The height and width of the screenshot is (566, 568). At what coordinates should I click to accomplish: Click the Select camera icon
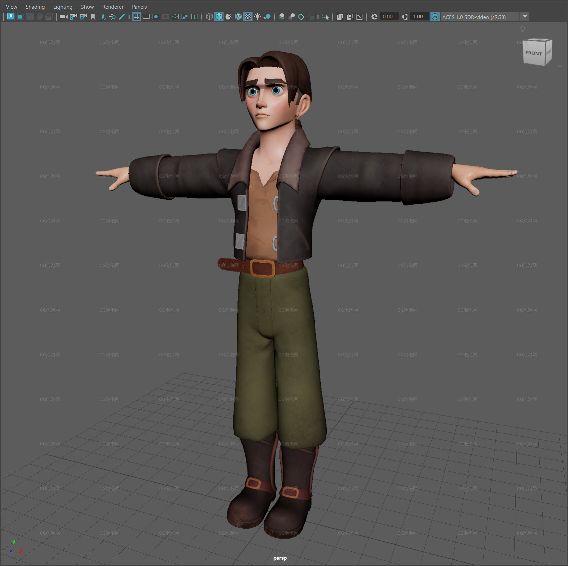click(64, 17)
